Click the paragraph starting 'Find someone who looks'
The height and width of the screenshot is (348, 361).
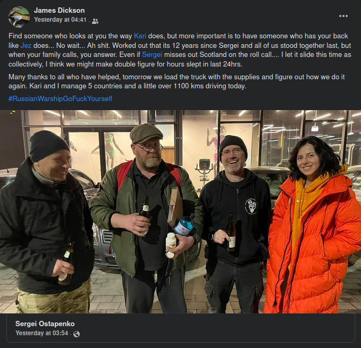[x=180, y=50]
